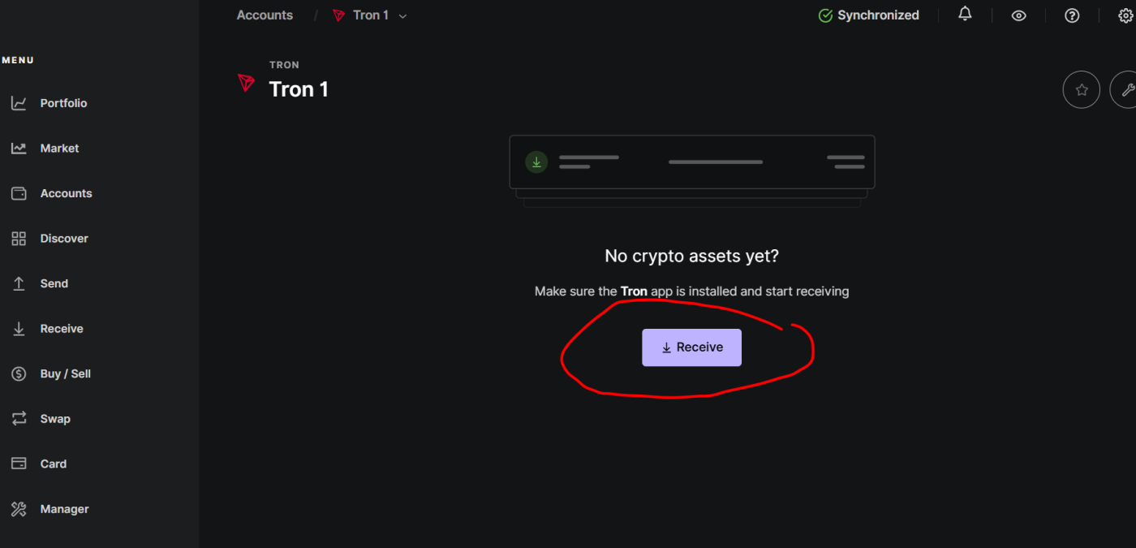Select Receive in the sidebar menu
Image resolution: width=1136 pixels, height=548 pixels.
(x=62, y=329)
